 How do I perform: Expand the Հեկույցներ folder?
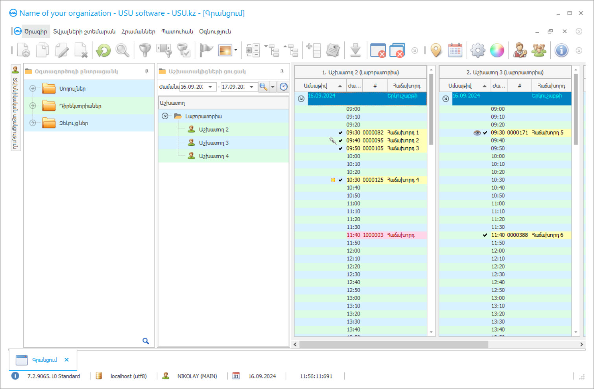(x=33, y=123)
